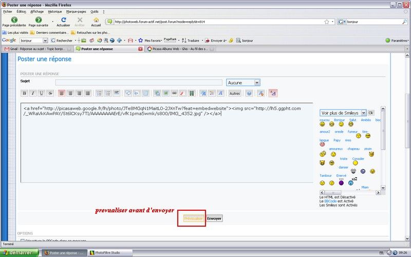Toggle bold formatting in the editor
The image size is (411, 257).
(24, 93)
